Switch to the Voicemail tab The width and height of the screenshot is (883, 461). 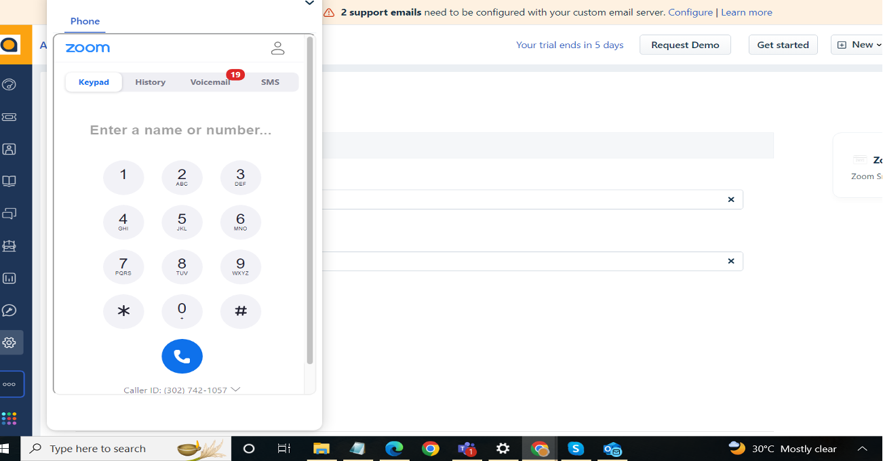point(210,82)
